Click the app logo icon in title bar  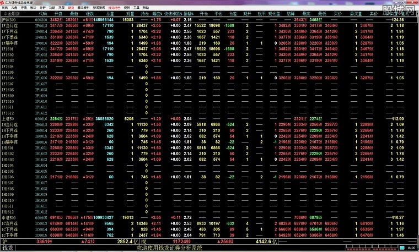pyautogui.click(x=3, y=3)
